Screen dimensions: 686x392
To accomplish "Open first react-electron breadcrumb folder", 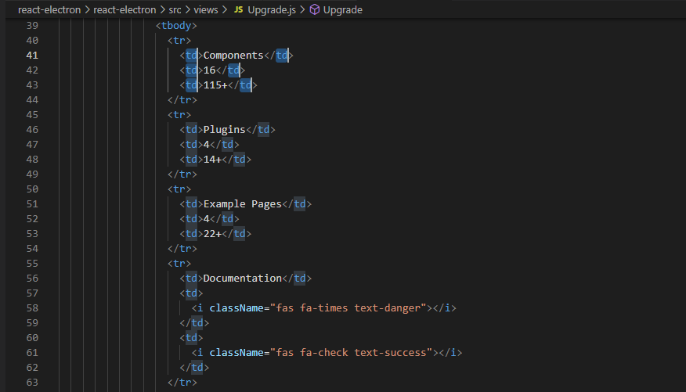I will tap(49, 9).
